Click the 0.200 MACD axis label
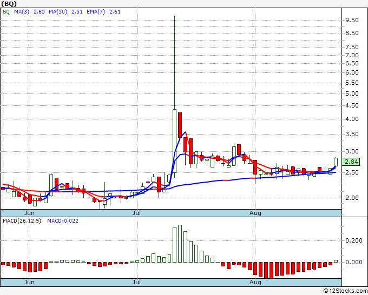 (x=354, y=240)
